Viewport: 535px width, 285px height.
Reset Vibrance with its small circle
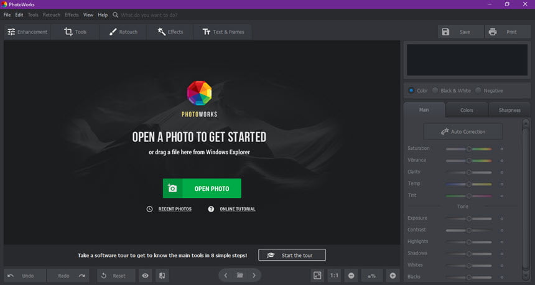click(502, 161)
